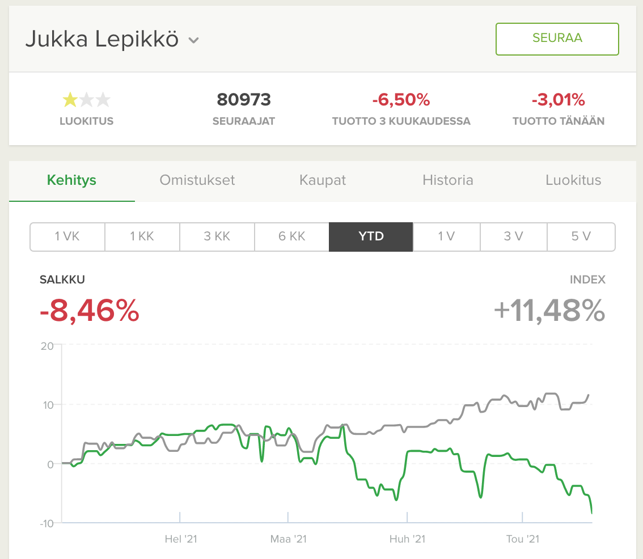The width and height of the screenshot is (643, 559).
Task: Click the Huh '21 axis marker
Action: 407,539
